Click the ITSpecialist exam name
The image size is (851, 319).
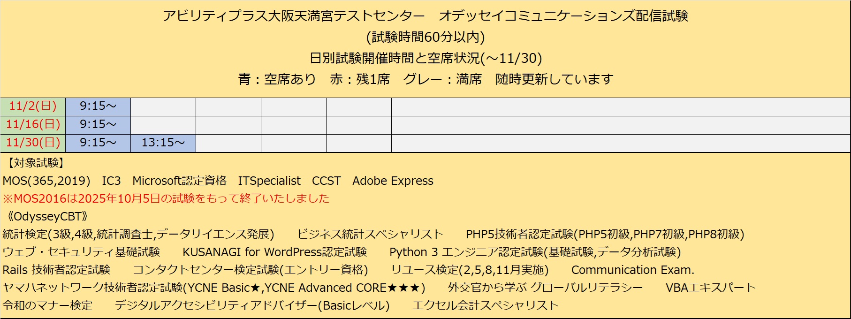(269, 181)
